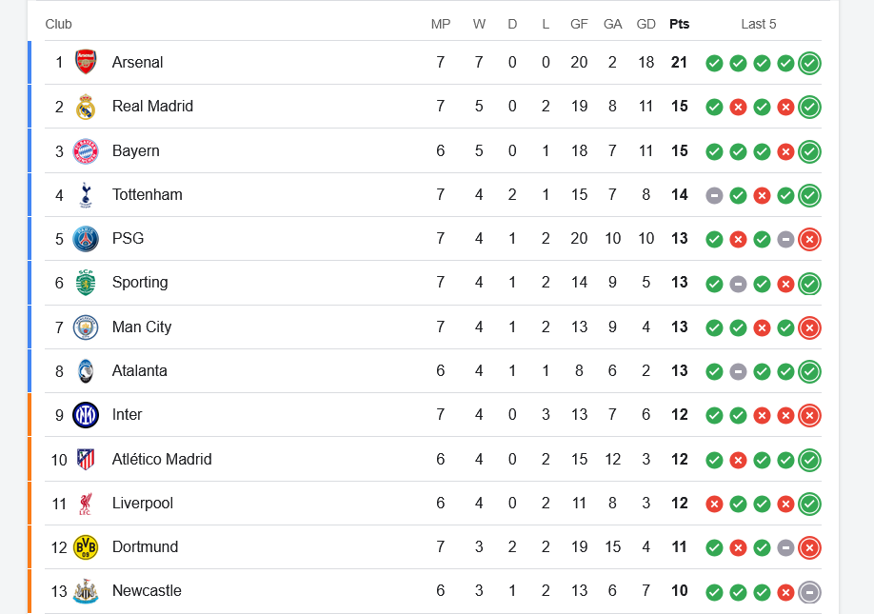Click the Dortmund club crest icon
The width and height of the screenshot is (874, 614).
tap(86, 547)
